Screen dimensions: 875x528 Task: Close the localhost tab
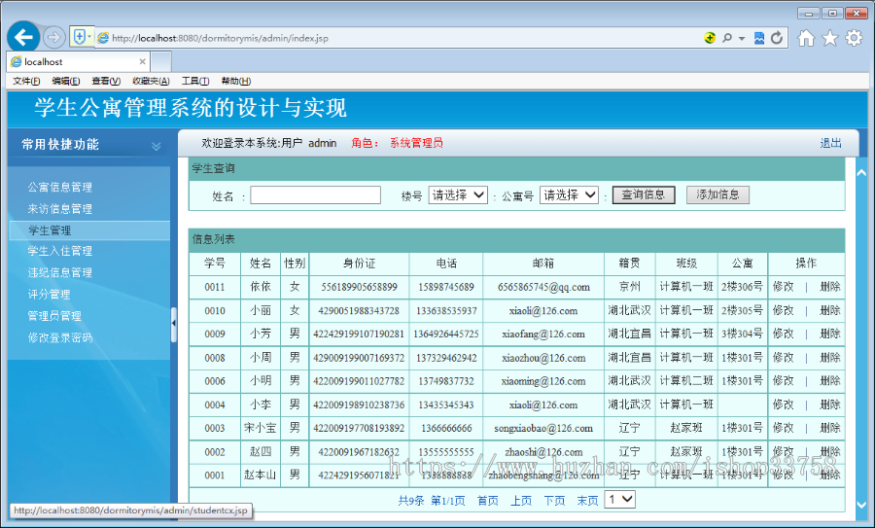coord(142,61)
